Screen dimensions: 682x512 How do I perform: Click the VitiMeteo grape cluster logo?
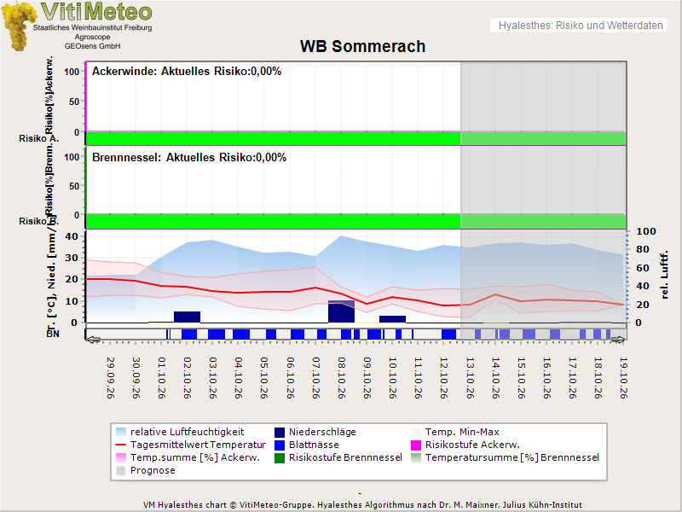tap(18, 26)
